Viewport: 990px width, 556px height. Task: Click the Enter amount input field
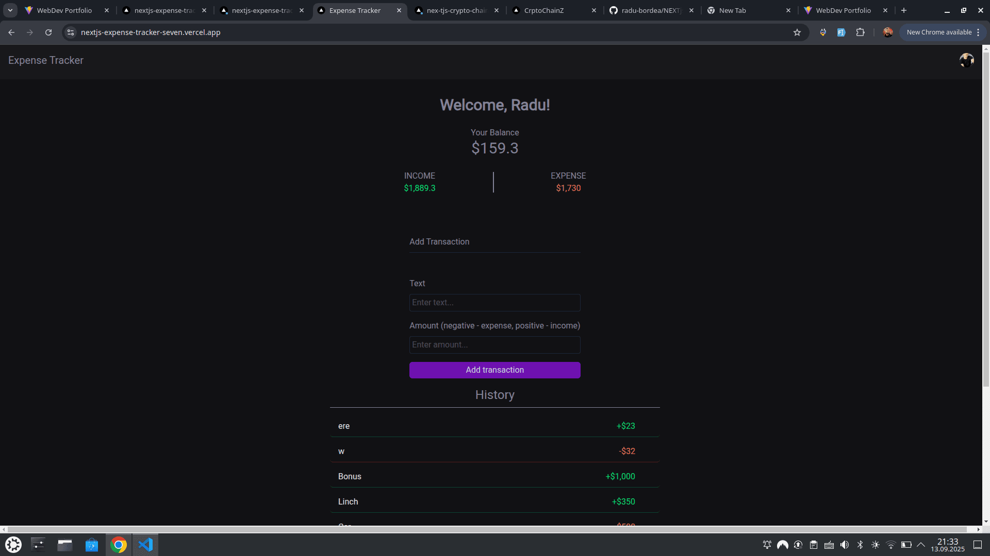tap(494, 344)
